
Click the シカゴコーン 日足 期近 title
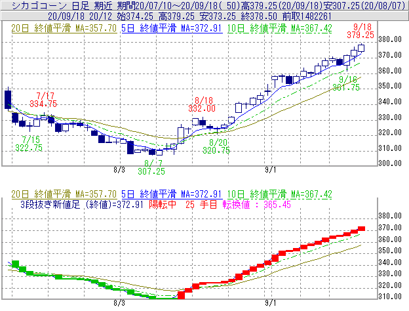coord(62,5)
